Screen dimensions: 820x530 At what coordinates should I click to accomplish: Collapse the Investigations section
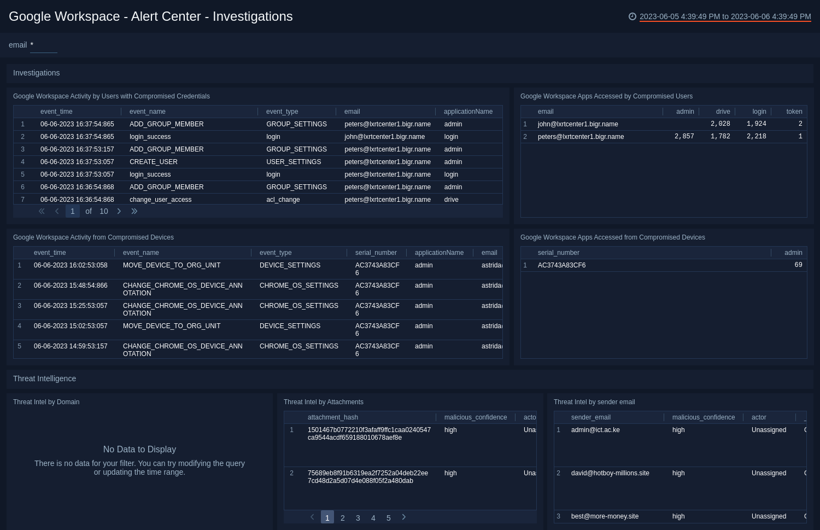[36, 73]
